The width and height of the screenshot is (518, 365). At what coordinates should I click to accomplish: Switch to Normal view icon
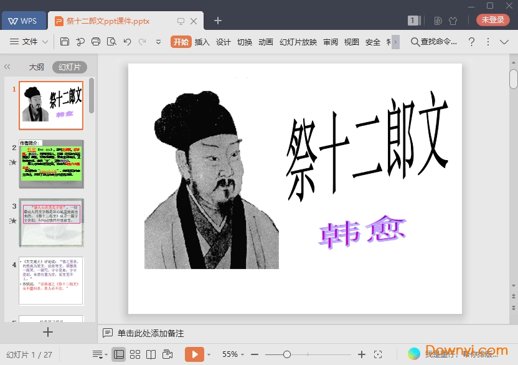click(118, 355)
